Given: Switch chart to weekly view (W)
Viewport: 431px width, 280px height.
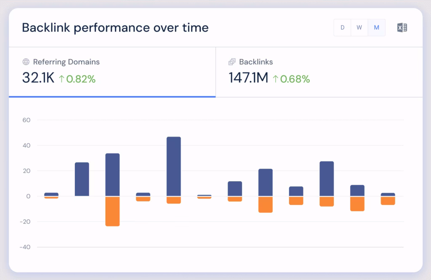Looking at the screenshot, I should pyautogui.click(x=359, y=28).
